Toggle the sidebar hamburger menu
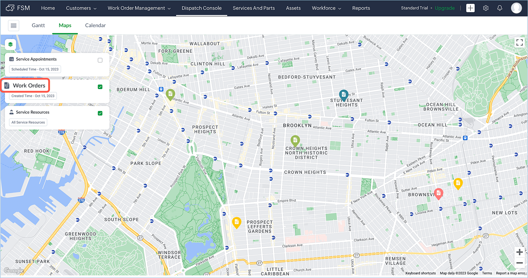The width and height of the screenshot is (528, 278). 13,26
